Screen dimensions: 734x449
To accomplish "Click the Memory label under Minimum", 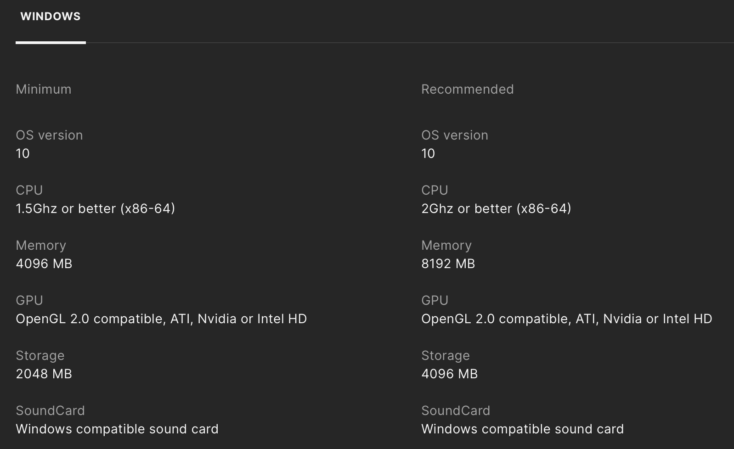I will (41, 245).
